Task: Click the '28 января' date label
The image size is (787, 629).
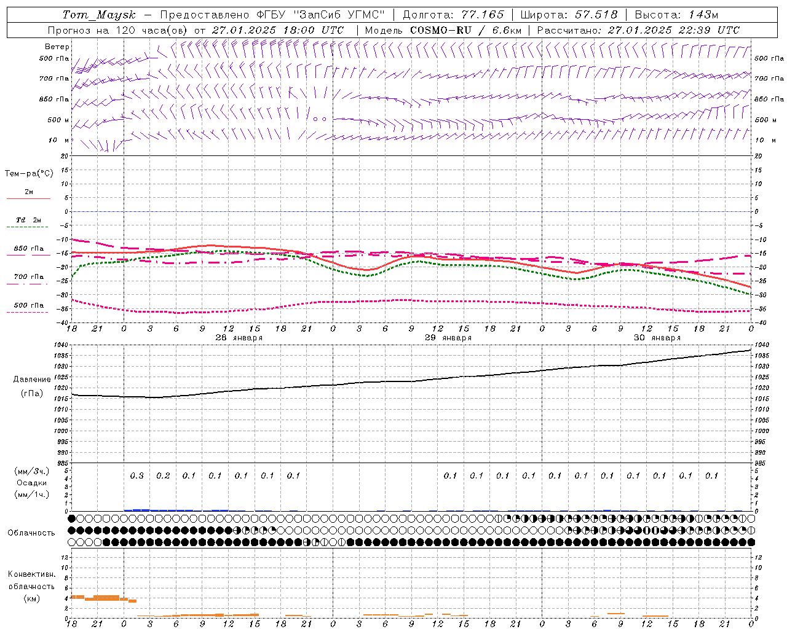Action: click(239, 338)
